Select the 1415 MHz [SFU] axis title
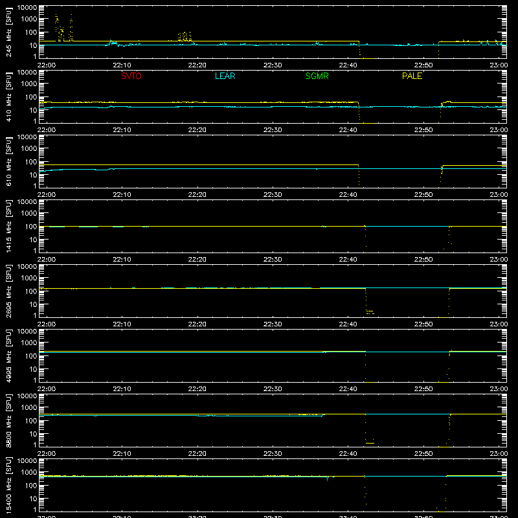518x518 pixels. [8, 227]
